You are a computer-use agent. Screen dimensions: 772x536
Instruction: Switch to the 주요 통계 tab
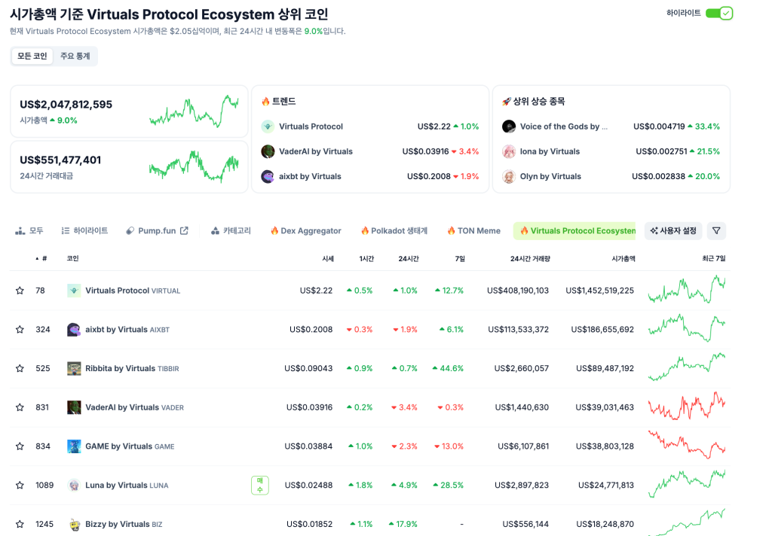(x=75, y=56)
